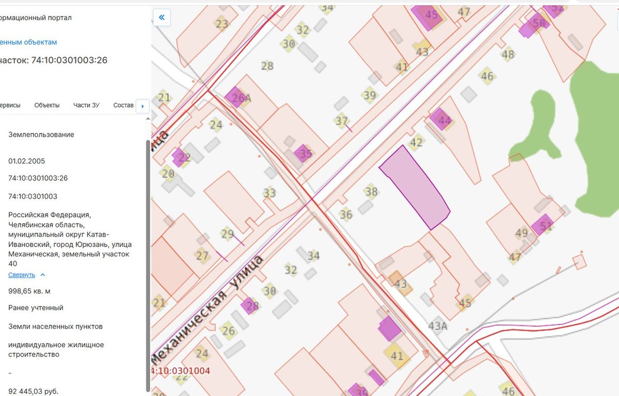Click house number 49 on map
619x396 pixels.
click(x=522, y=233)
